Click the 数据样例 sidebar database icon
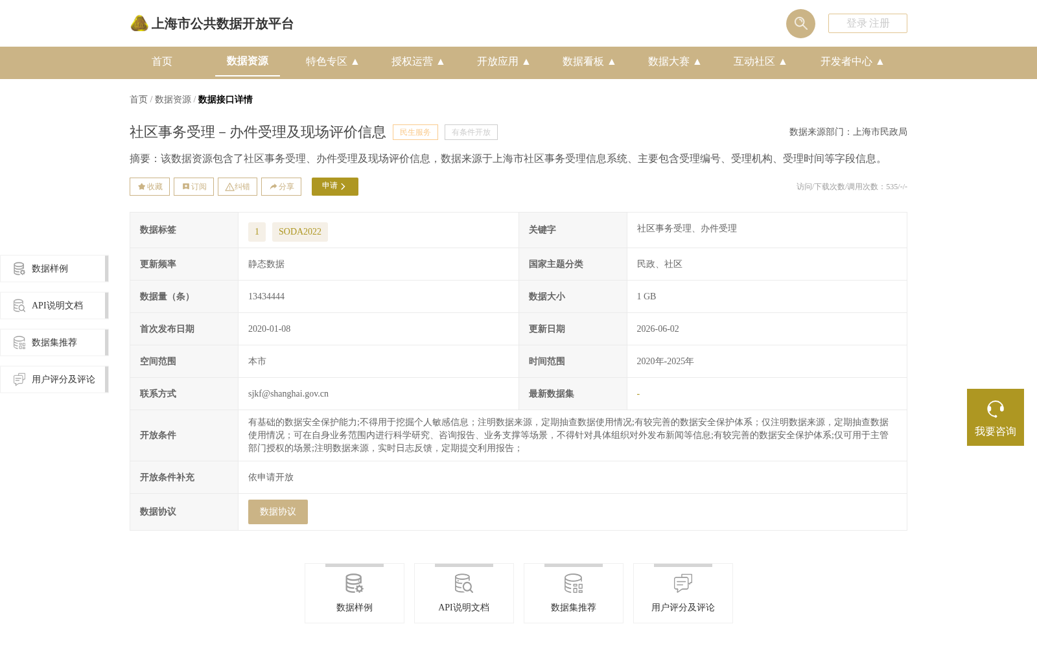Screen dimensions: 1037x648 [x=19, y=268]
